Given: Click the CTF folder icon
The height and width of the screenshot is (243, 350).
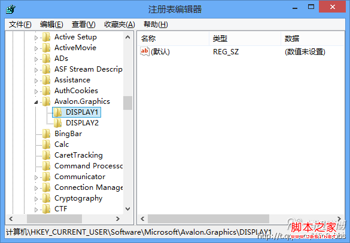Looking at the screenshot, I should 47,209.
